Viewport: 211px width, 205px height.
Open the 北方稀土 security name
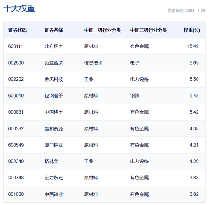[54, 46]
